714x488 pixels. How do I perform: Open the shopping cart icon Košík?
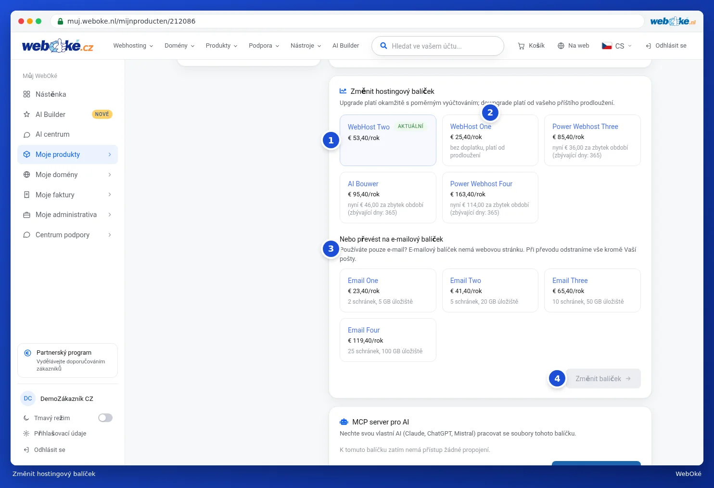[x=521, y=46]
